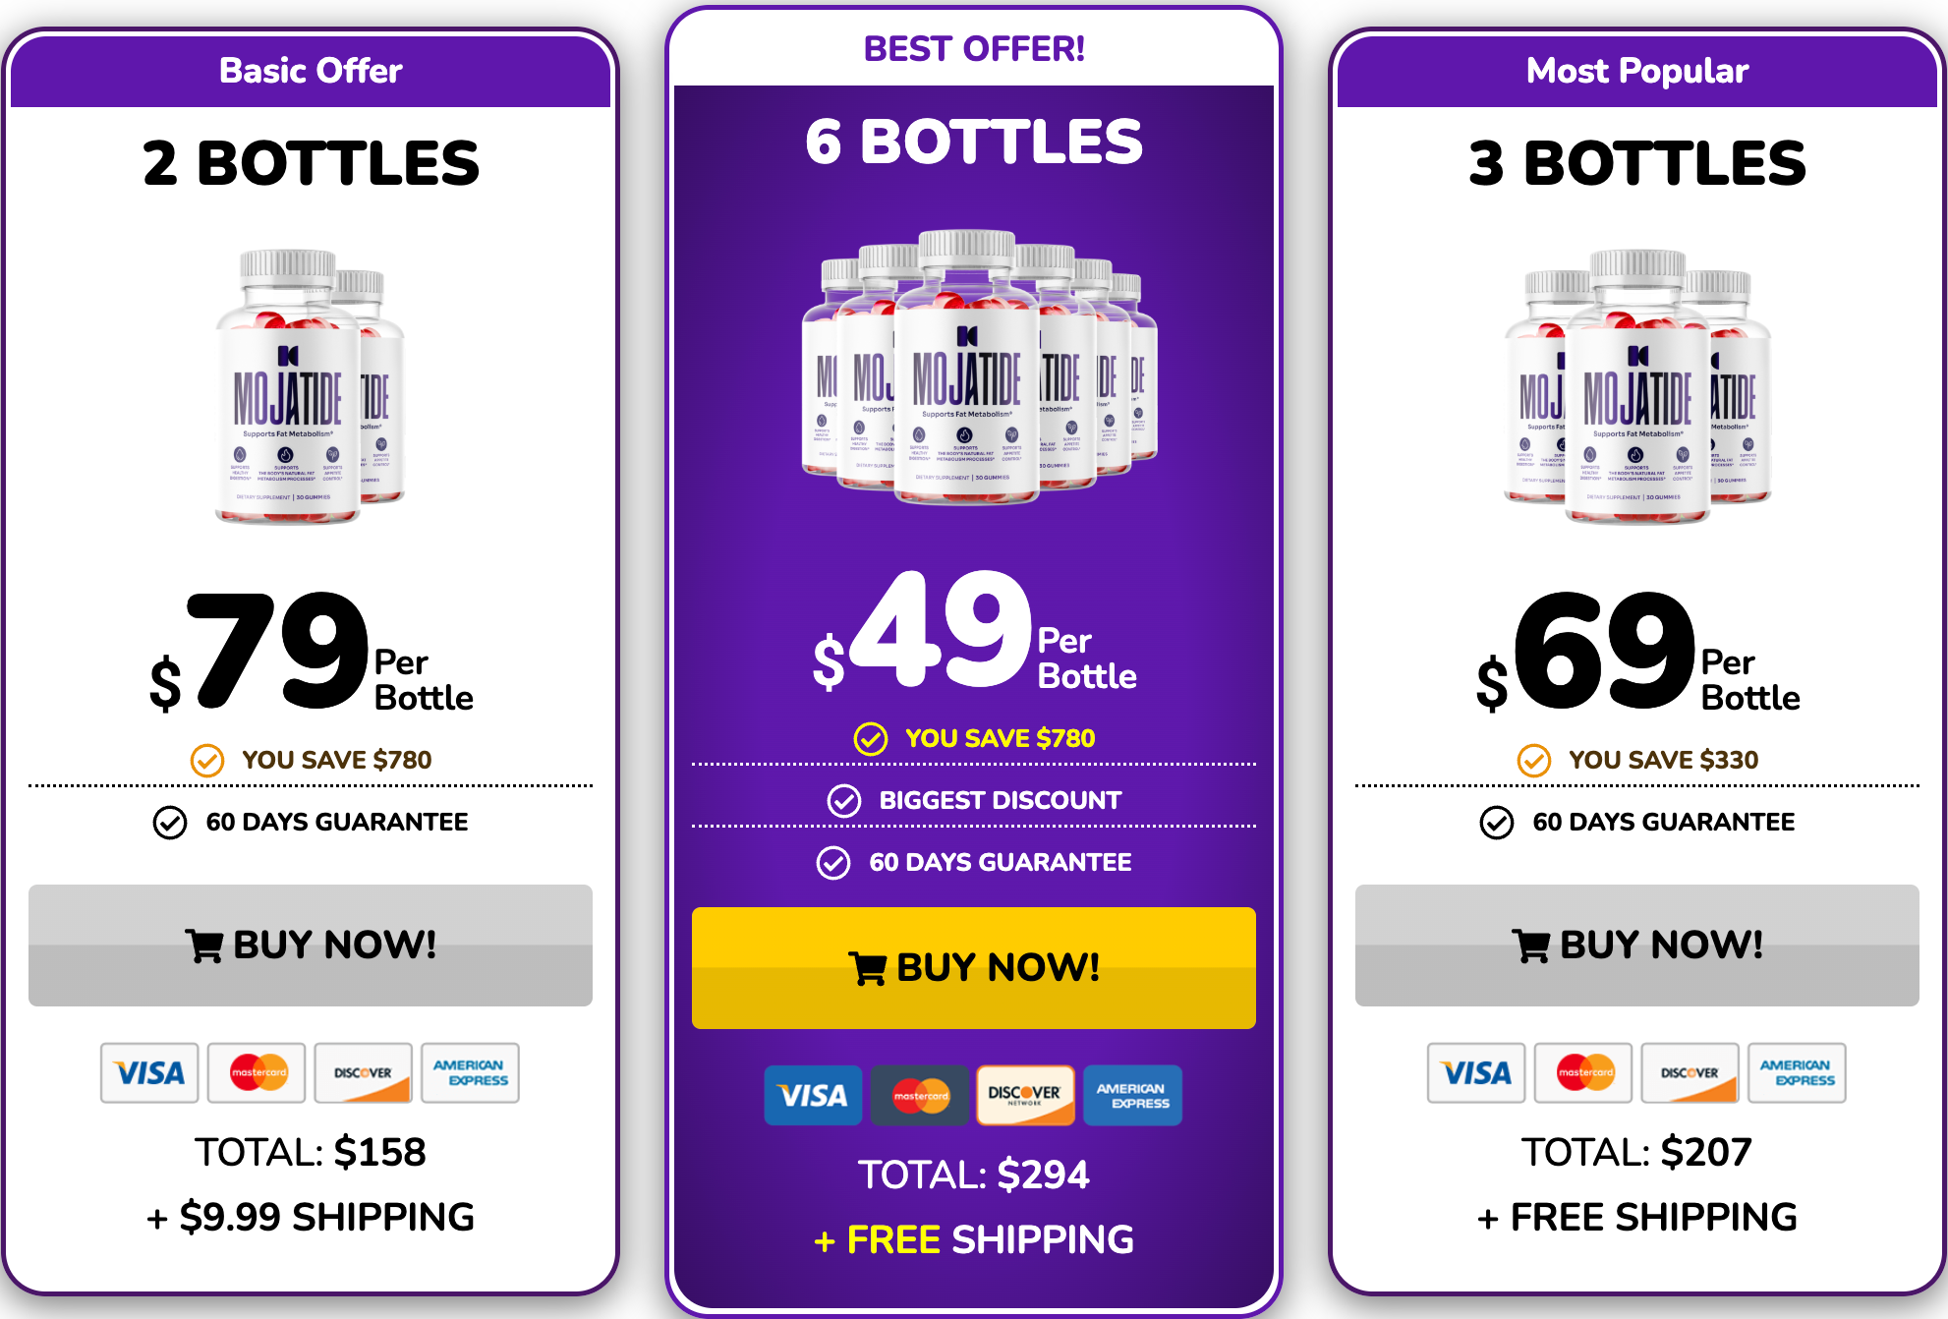Screen dimensions: 1948x1319
Task: Click the American Express icon under Most Popular
Action: [1797, 1073]
